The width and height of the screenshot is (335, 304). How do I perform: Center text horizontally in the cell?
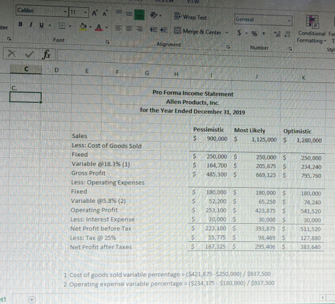[129, 29]
